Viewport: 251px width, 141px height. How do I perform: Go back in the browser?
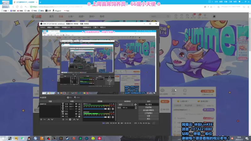(13, 7)
